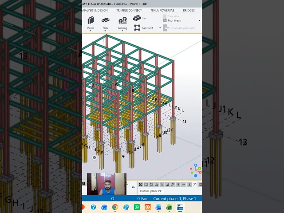Viewport: 284px width, 213px height.
Task: Click the small cube handle in 3D view
Action: click(94, 158)
